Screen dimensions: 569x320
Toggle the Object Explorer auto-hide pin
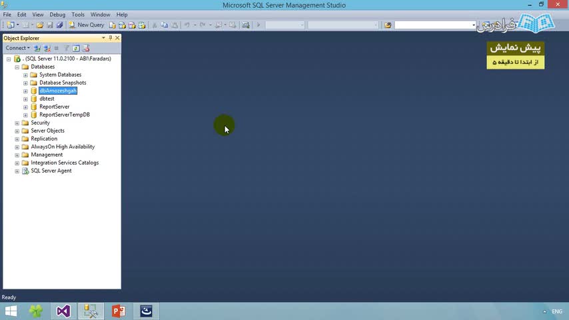pyautogui.click(x=111, y=38)
